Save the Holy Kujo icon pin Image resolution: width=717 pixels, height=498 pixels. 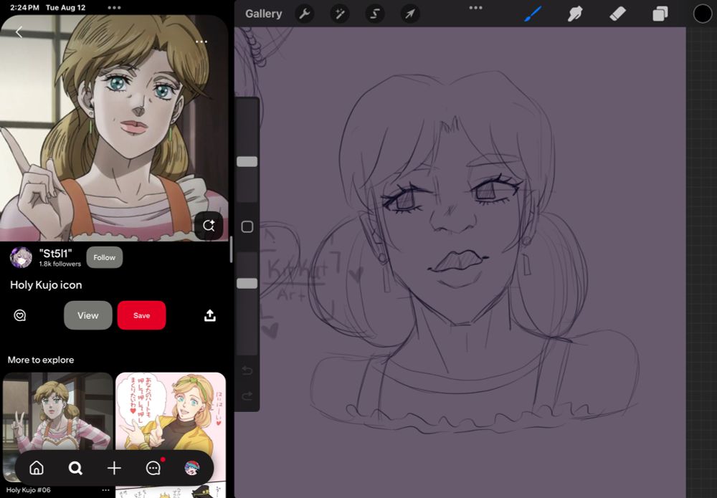pyautogui.click(x=141, y=315)
